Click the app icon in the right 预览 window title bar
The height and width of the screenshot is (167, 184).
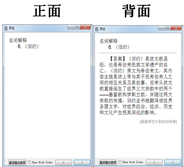(96, 29)
